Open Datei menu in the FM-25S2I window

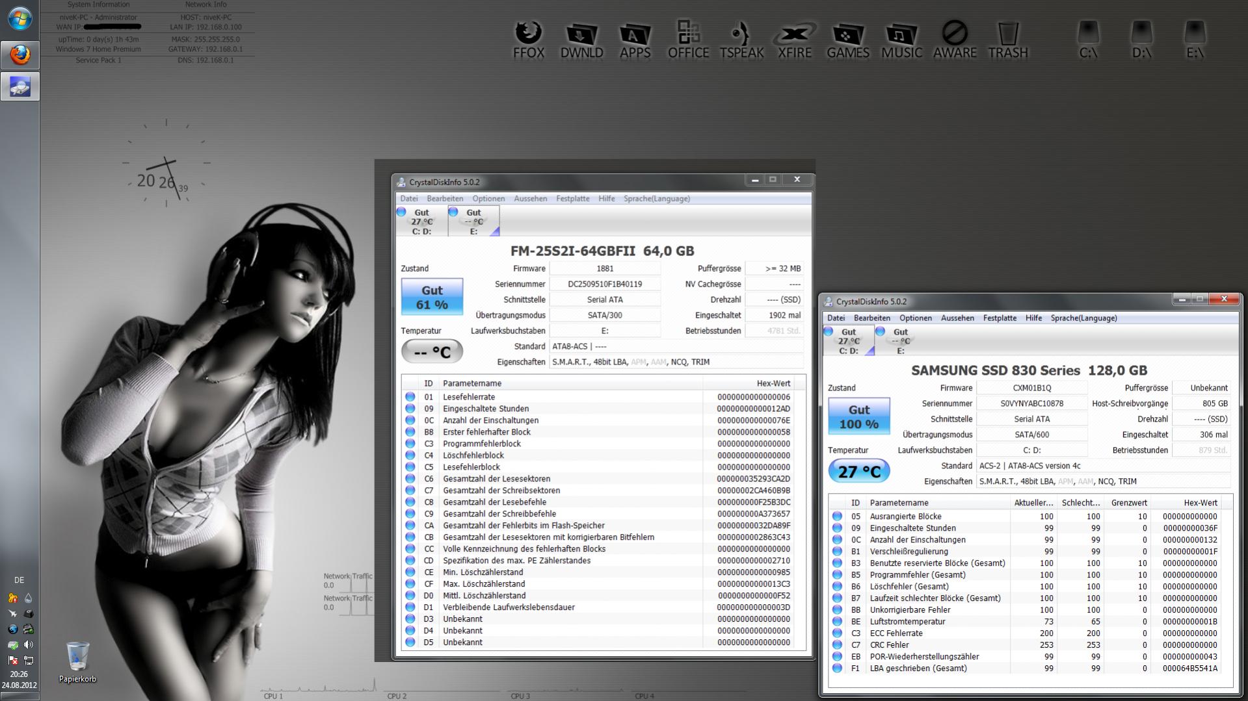[409, 199]
